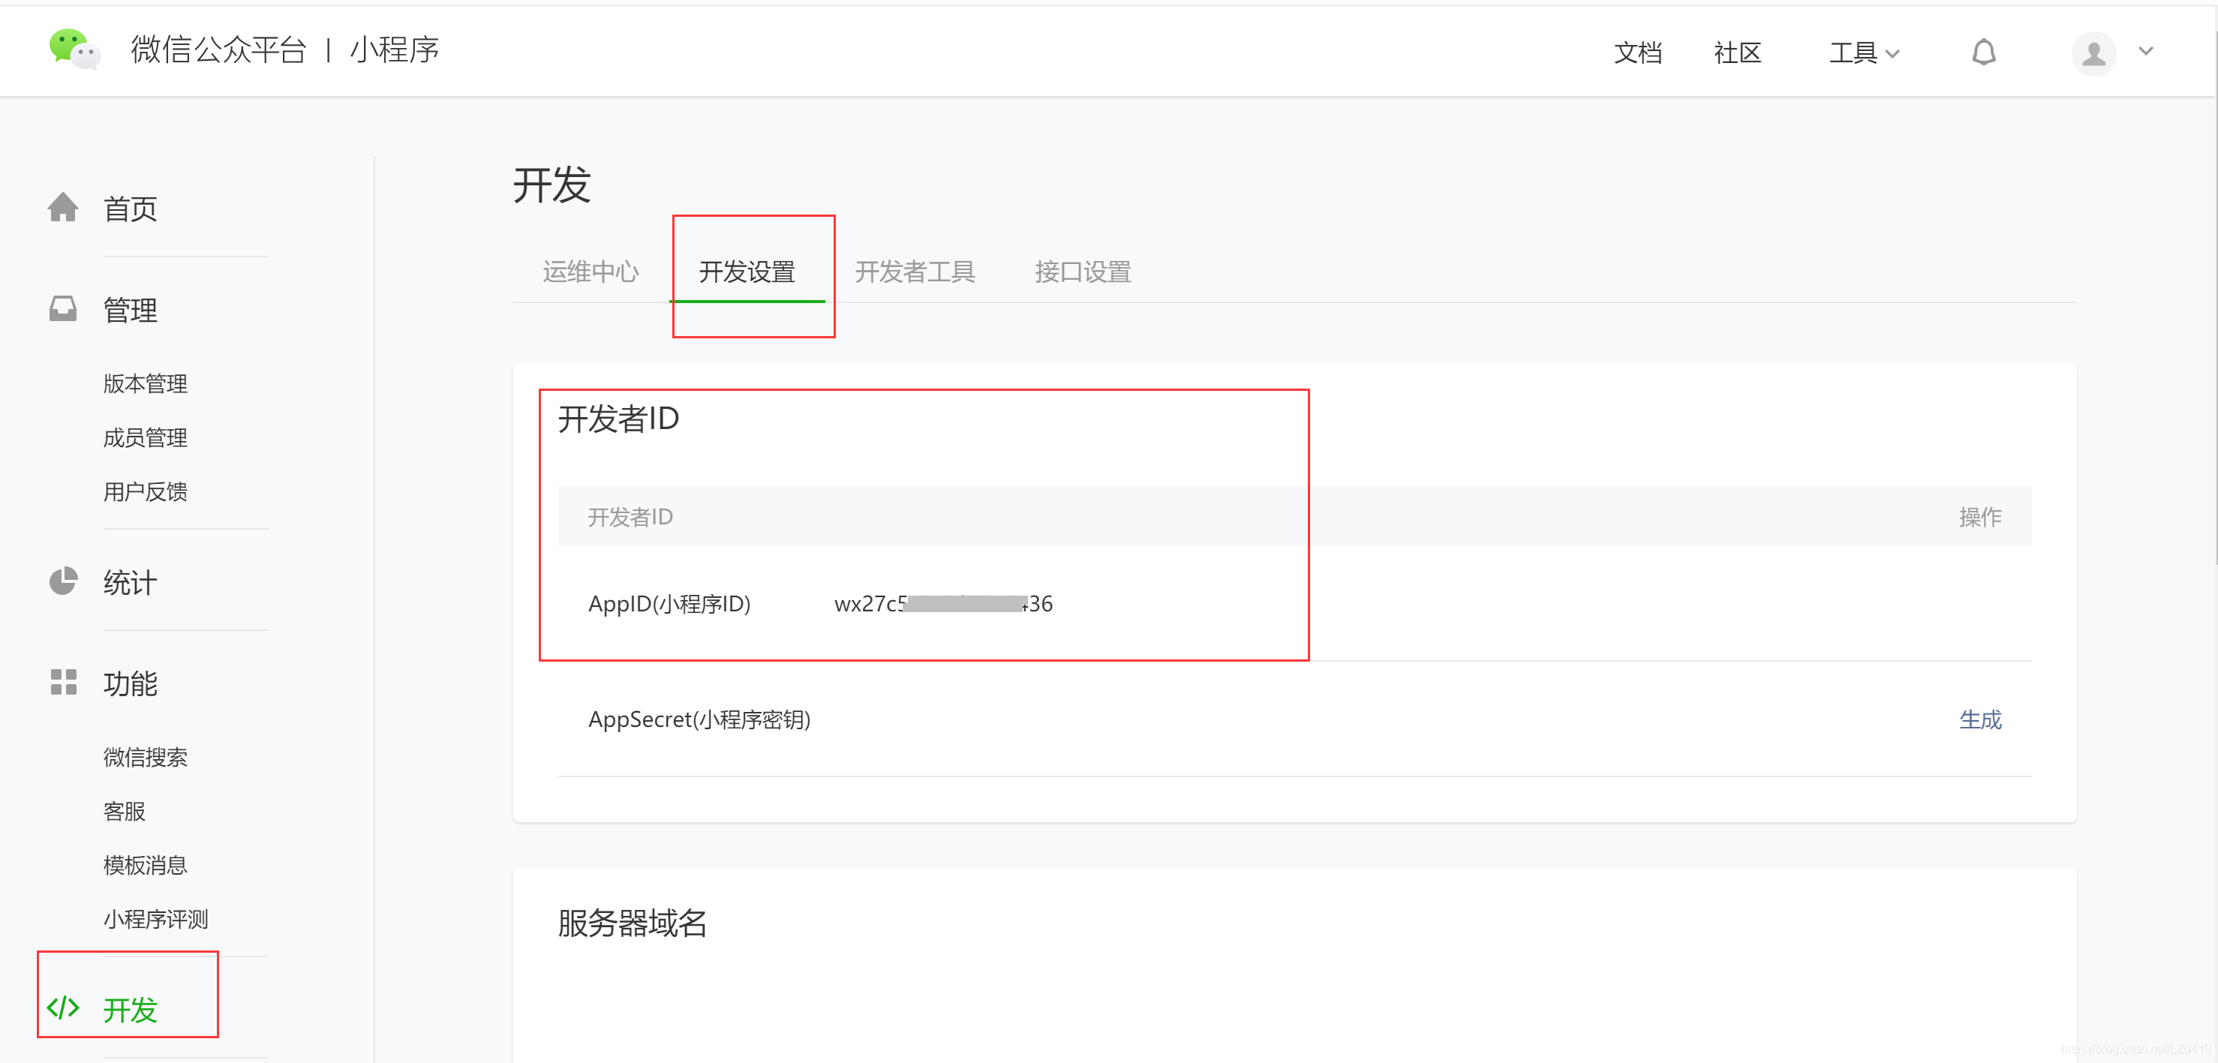Click the 服务器域名 section heading

632,923
